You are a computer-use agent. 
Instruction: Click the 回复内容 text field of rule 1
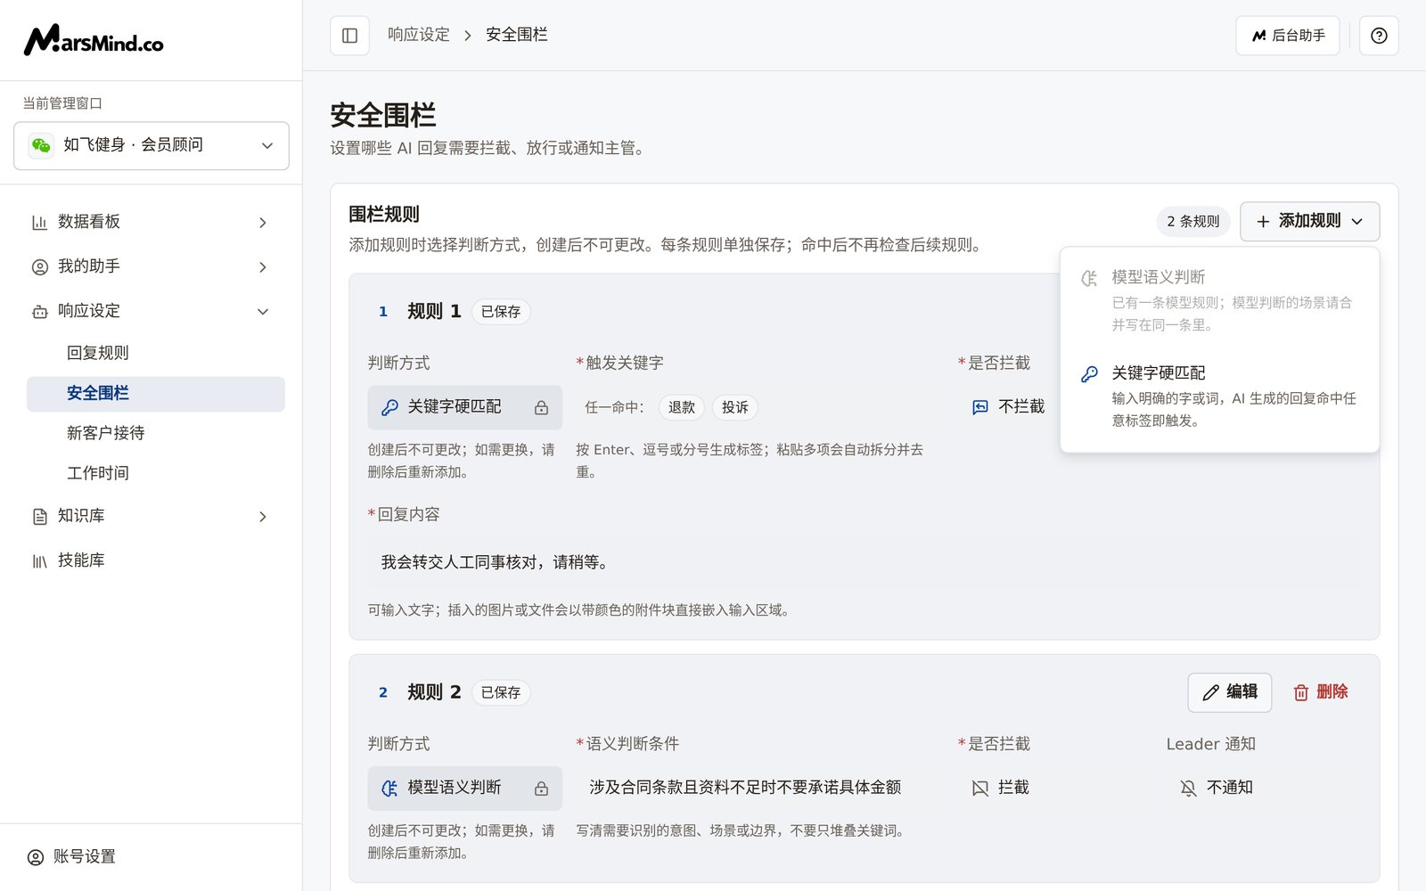pyautogui.click(x=865, y=562)
